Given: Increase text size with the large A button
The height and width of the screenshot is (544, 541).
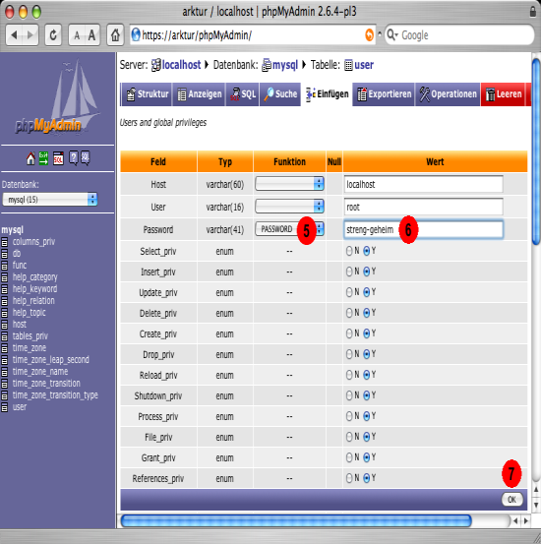Looking at the screenshot, I should click(x=91, y=35).
